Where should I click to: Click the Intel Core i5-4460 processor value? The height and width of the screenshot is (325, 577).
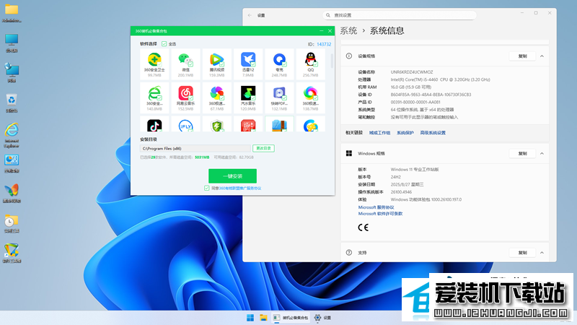pyautogui.click(x=440, y=79)
